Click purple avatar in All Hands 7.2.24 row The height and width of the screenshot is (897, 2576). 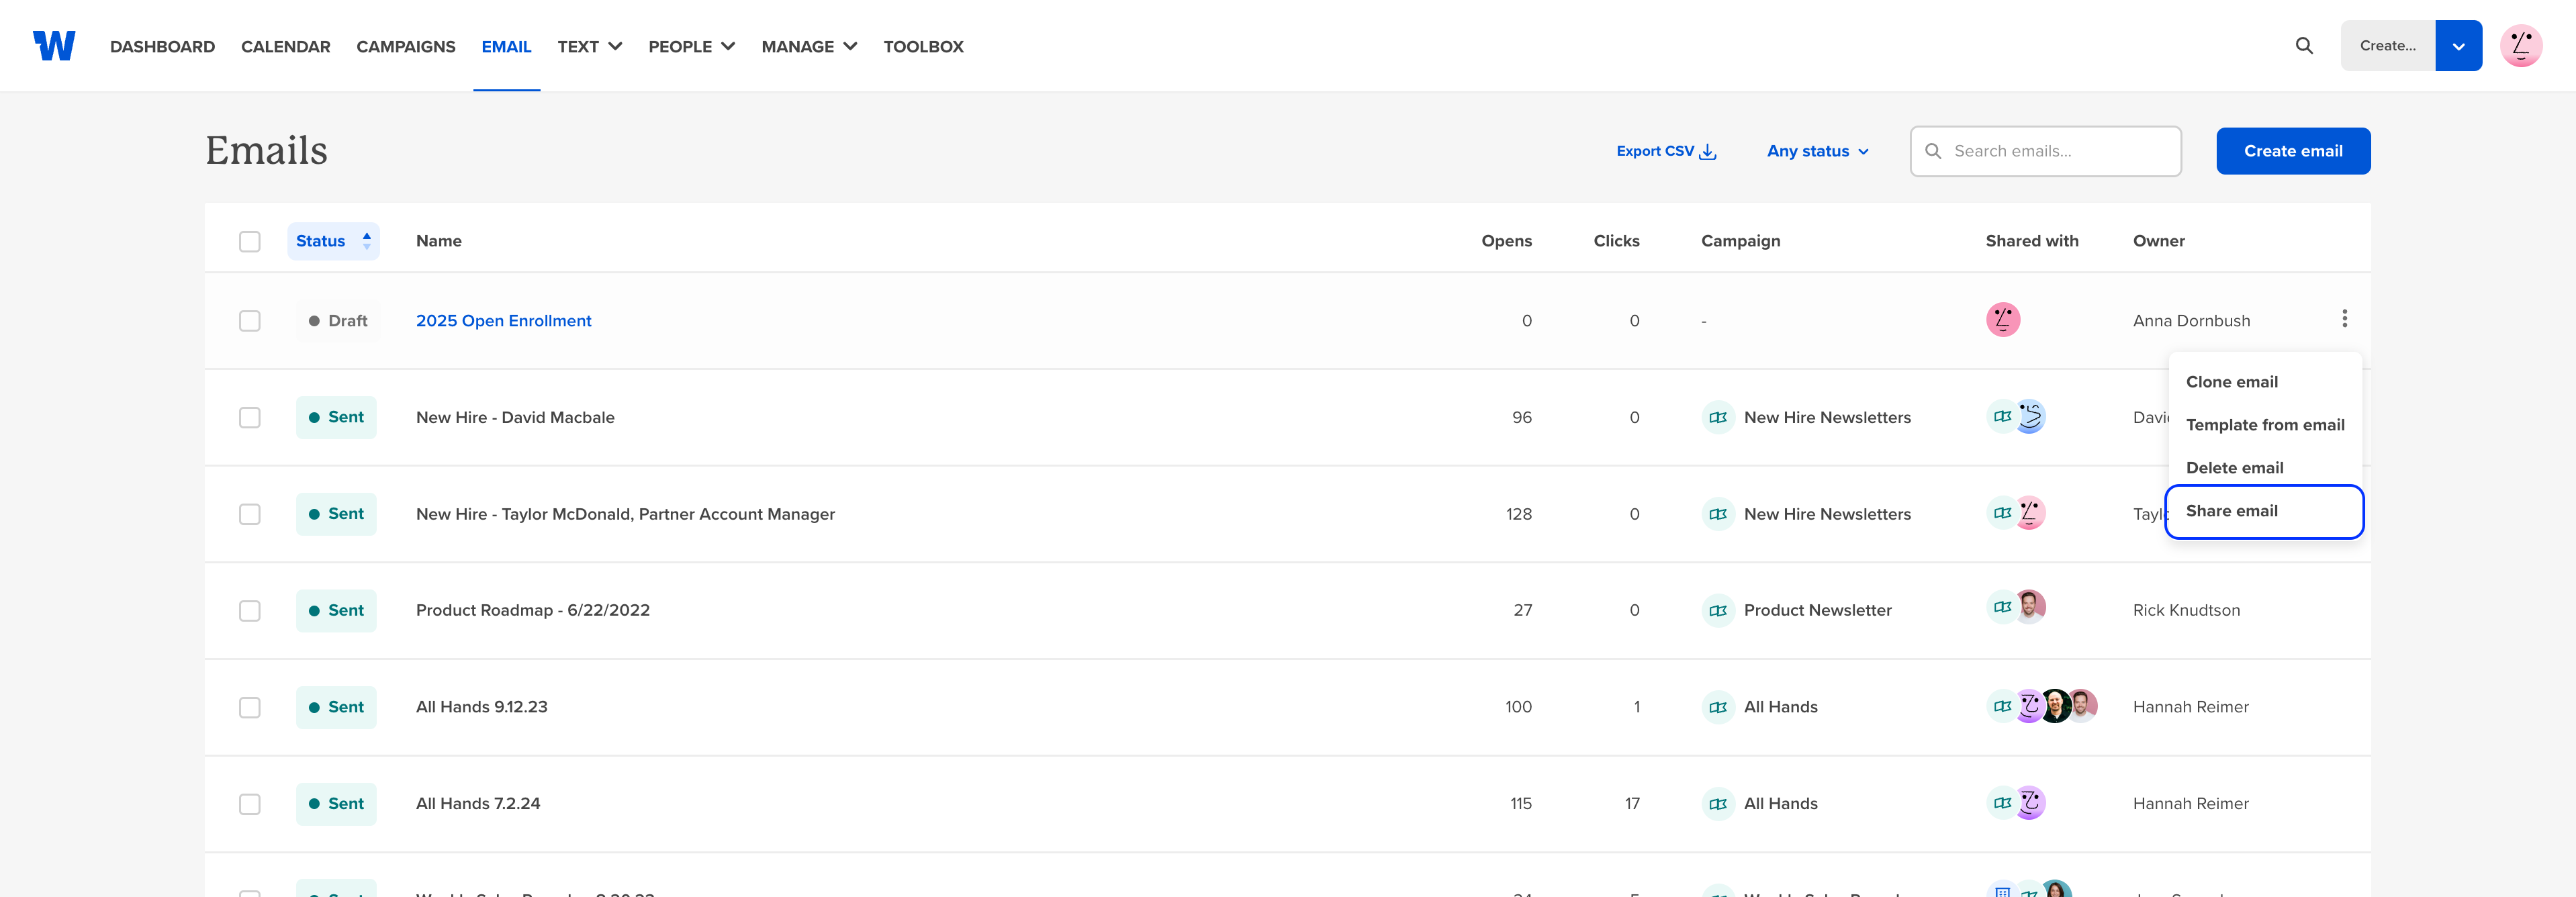point(2030,803)
